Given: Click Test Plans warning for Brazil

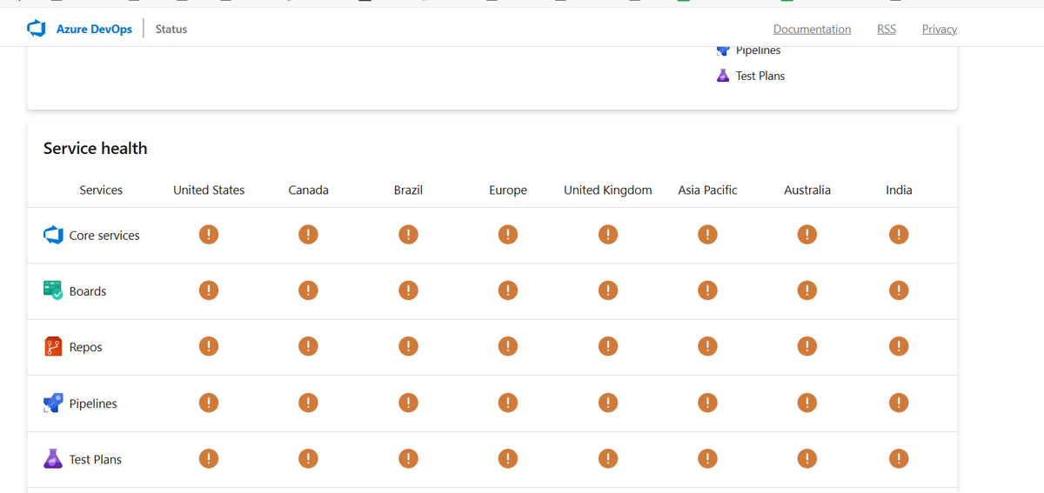Looking at the screenshot, I should point(408,458).
